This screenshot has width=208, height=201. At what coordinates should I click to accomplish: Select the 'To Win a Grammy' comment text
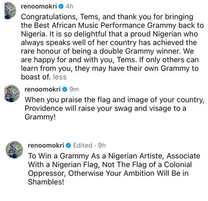[114, 169]
